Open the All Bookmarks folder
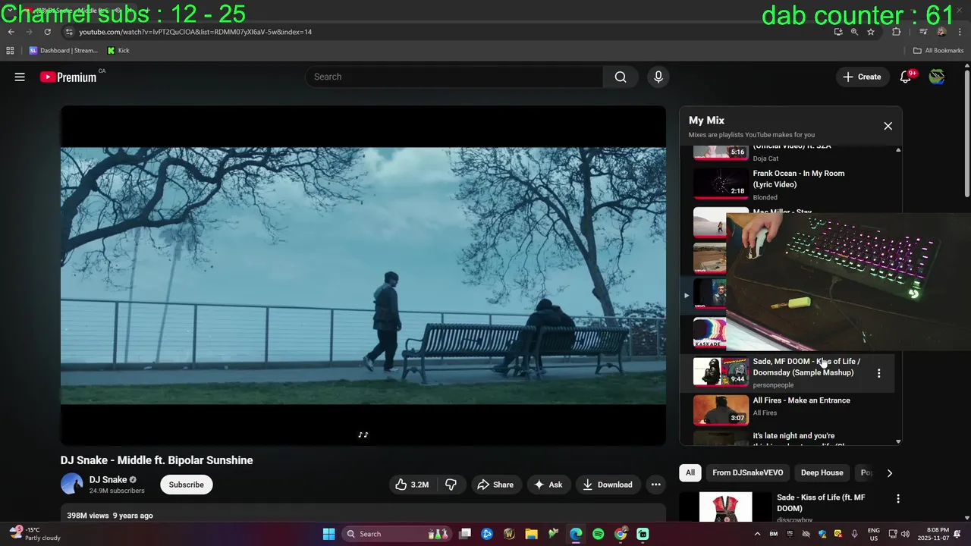This screenshot has height=546, width=971. coord(938,51)
